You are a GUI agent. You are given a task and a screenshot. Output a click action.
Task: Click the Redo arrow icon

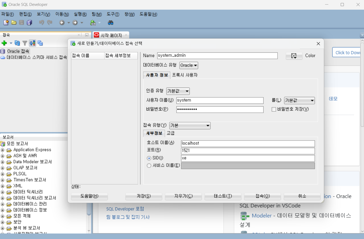(50, 23)
